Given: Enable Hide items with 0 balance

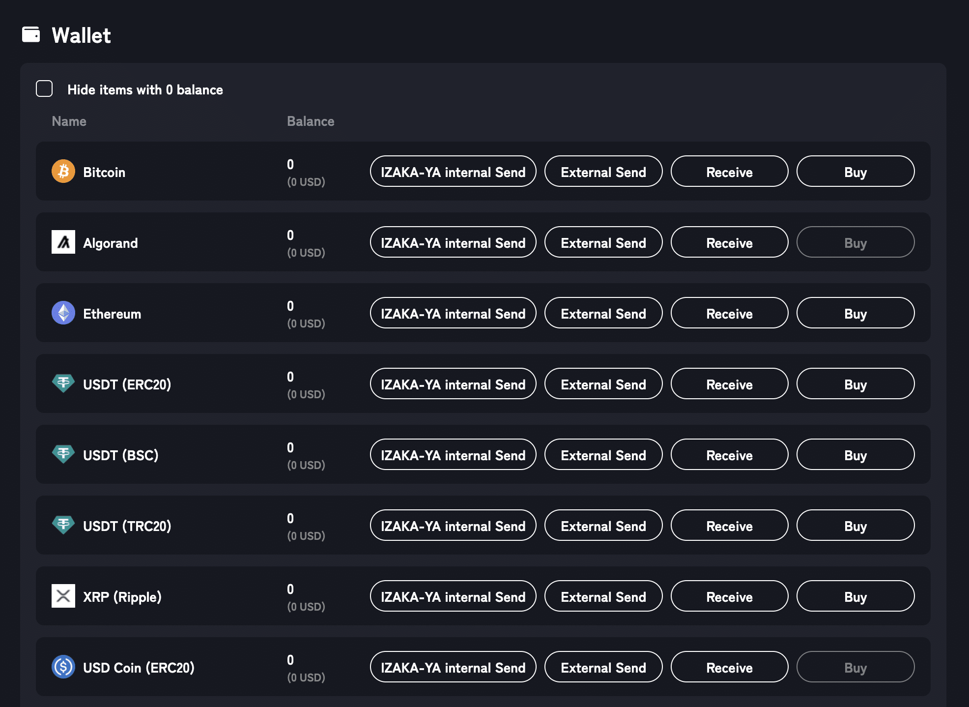Looking at the screenshot, I should click(44, 88).
